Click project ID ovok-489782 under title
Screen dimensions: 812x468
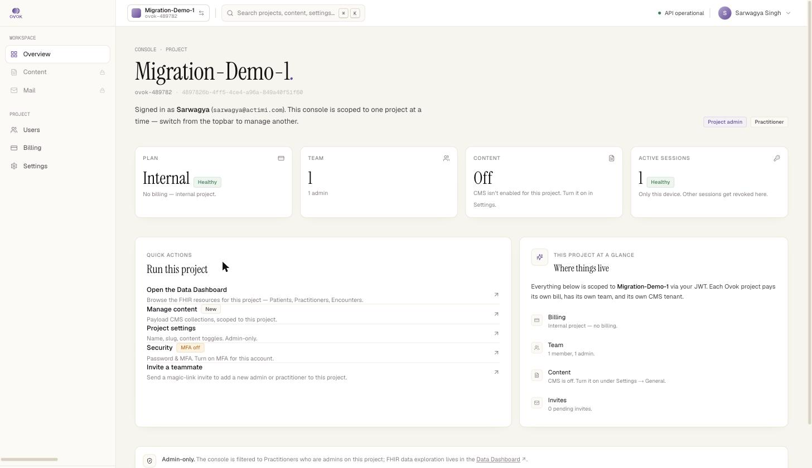[x=153, y=92]
